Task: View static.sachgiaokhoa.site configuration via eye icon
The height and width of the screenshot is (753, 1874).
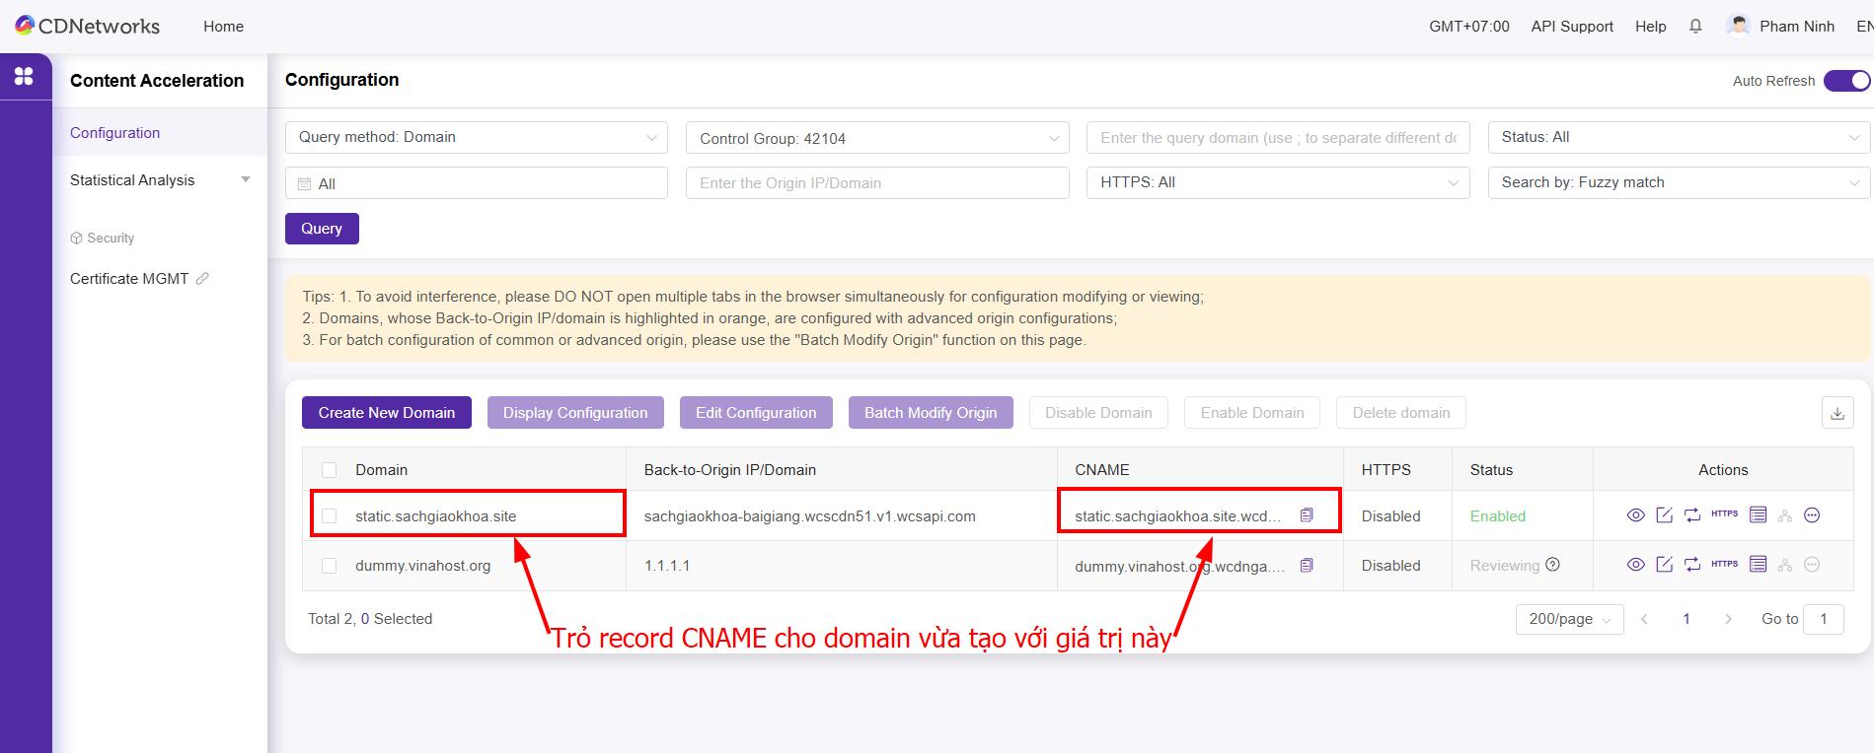Action: [1635, 515]
